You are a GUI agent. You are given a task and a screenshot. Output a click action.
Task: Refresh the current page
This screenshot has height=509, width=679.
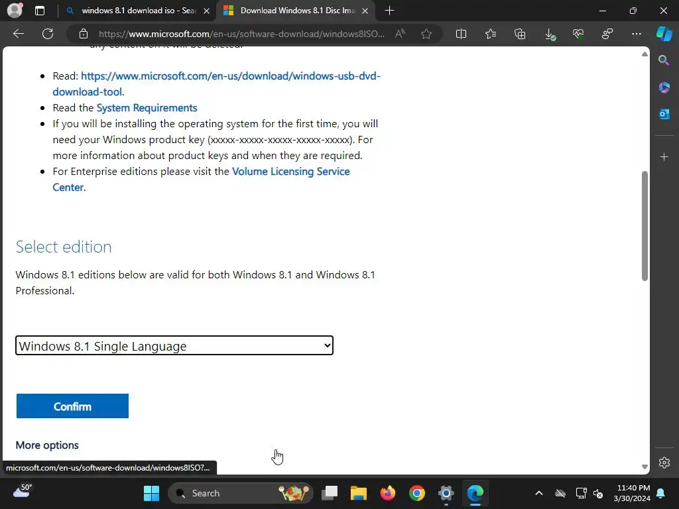48,34
